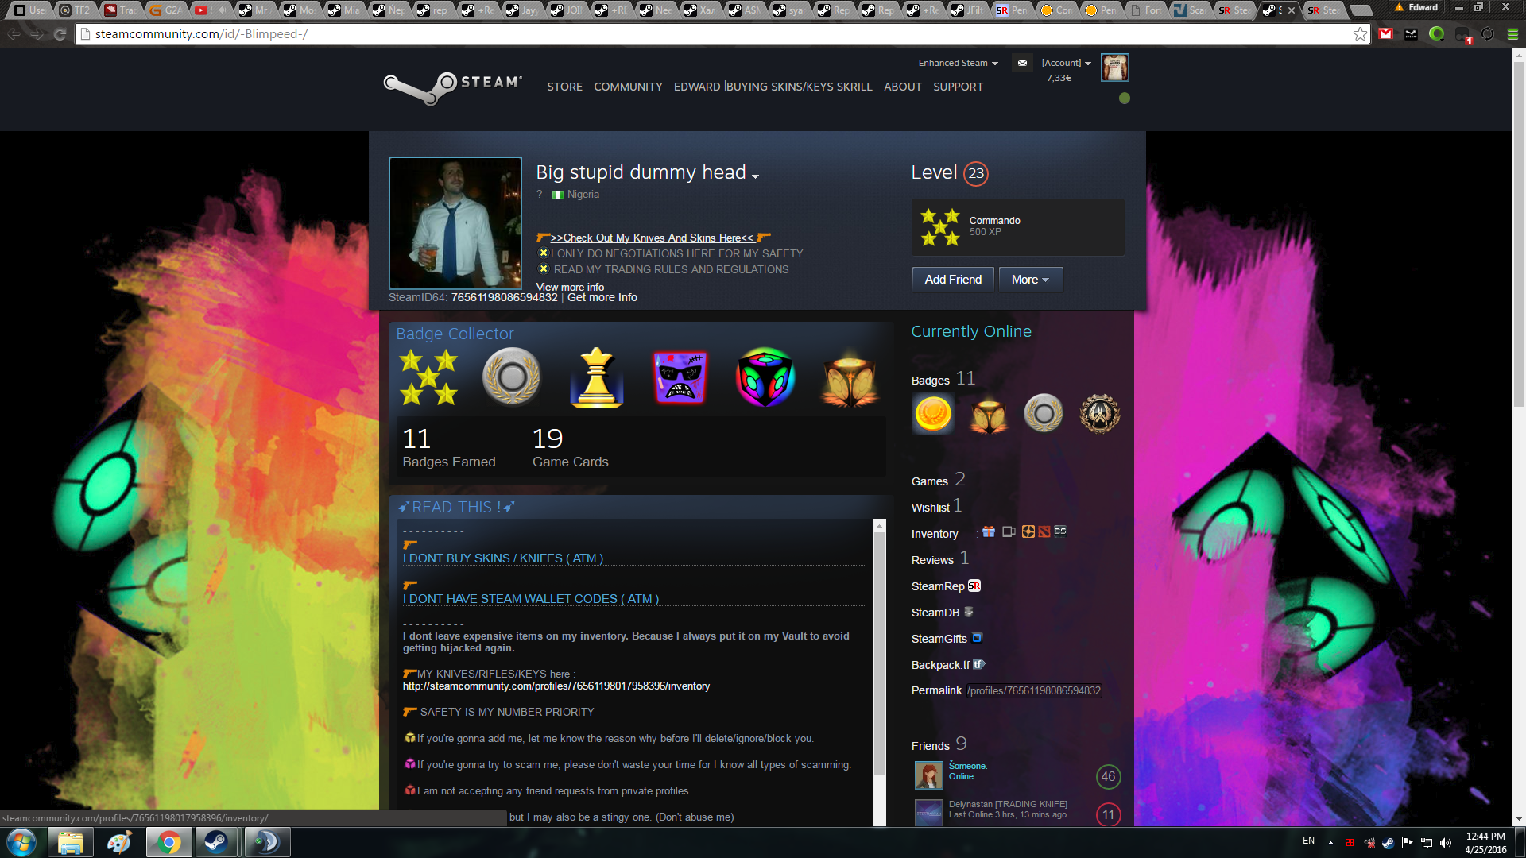The image size is (1526, 858).
Task: Open the Account dropdown menu
Action: coord(1066,63)
